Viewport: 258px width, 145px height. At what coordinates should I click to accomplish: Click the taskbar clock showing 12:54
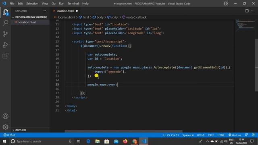point(241,141)
